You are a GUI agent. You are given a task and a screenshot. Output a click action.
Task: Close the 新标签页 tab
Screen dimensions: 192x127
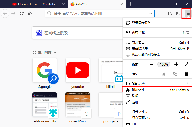(x=122, y=4)
